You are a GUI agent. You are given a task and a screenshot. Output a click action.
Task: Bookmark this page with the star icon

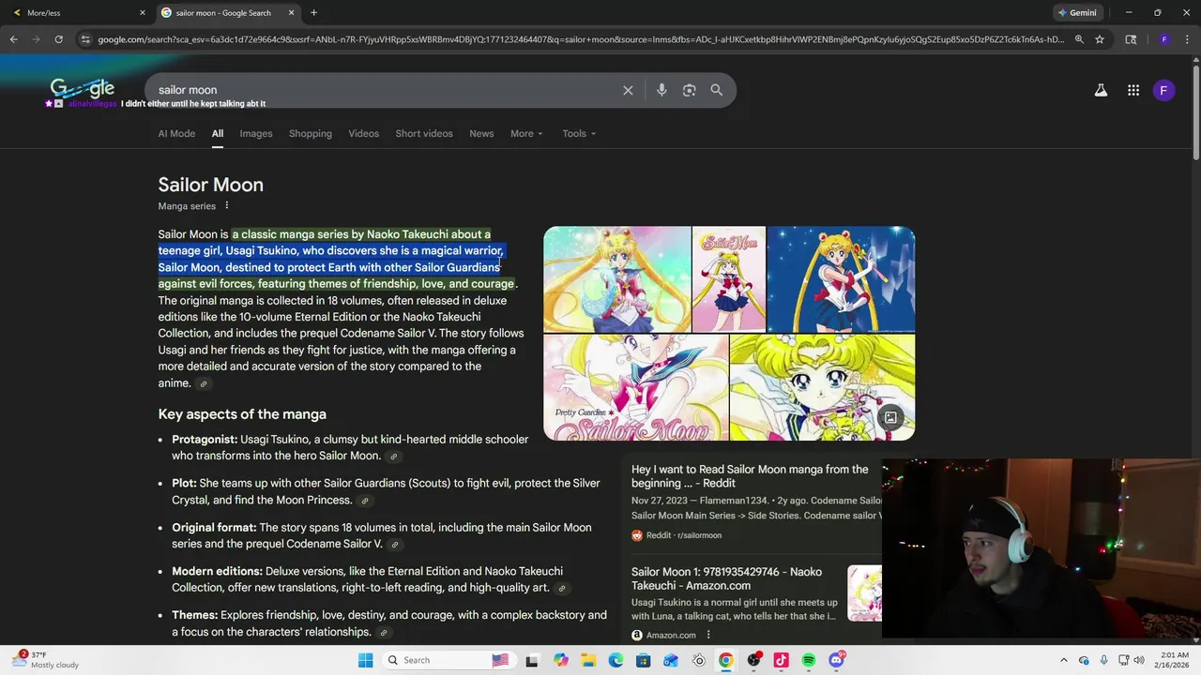(1100, 39)
